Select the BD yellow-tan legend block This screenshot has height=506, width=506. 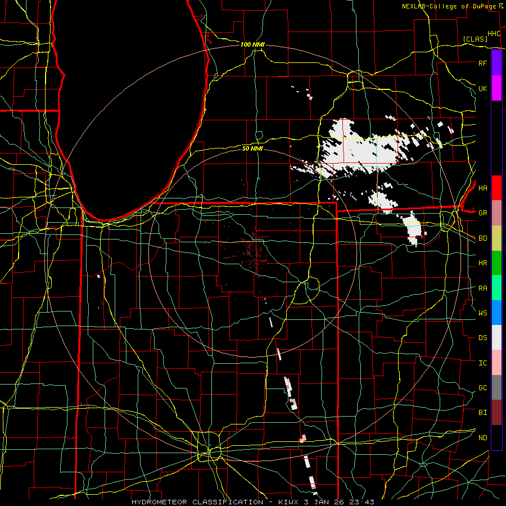(x=496, y=238)
